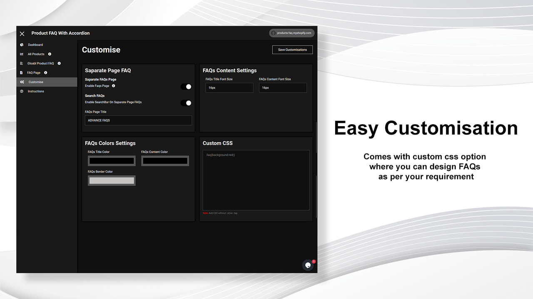The width and height of the screenshot is (533, 299).
Task: Open the FAQs Title Font Size field
Action: 229,88
